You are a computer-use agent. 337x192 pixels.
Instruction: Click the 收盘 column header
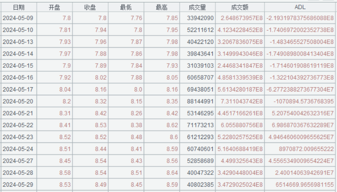tap(90, 7)
